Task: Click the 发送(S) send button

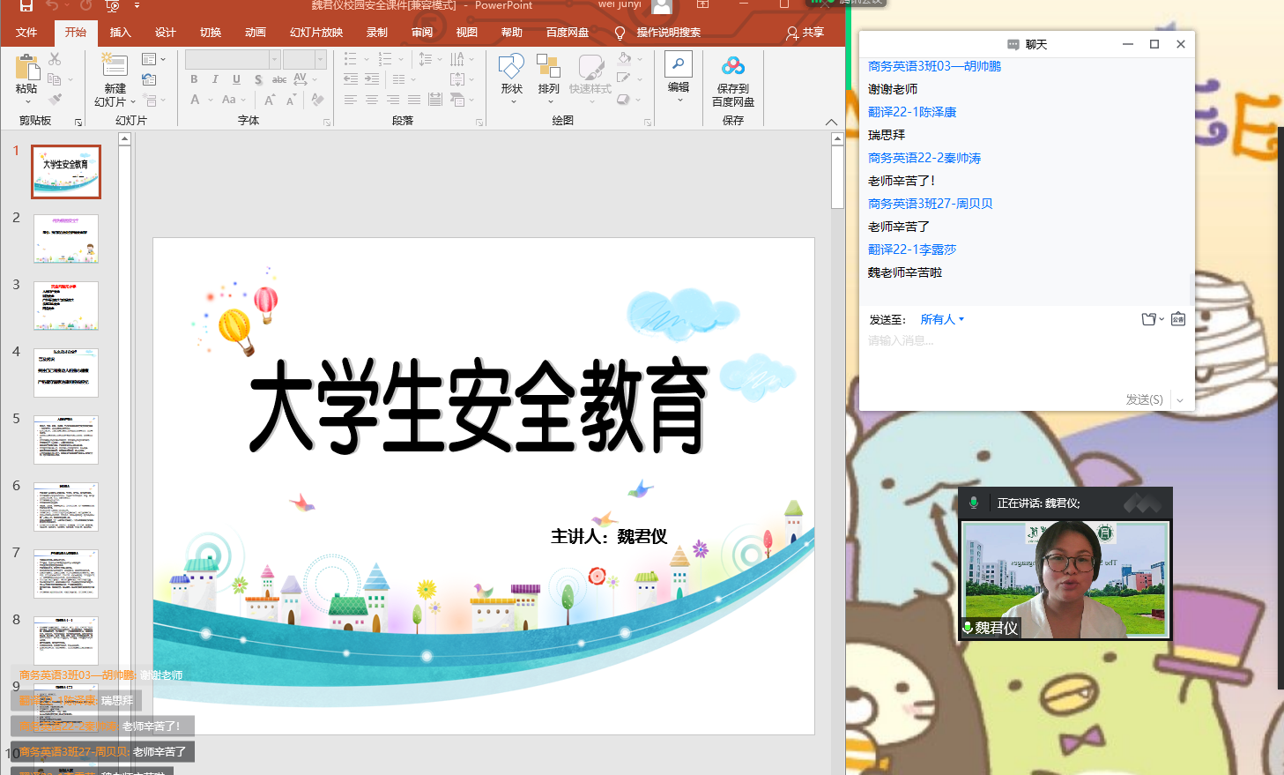Action: (1144, 400)
